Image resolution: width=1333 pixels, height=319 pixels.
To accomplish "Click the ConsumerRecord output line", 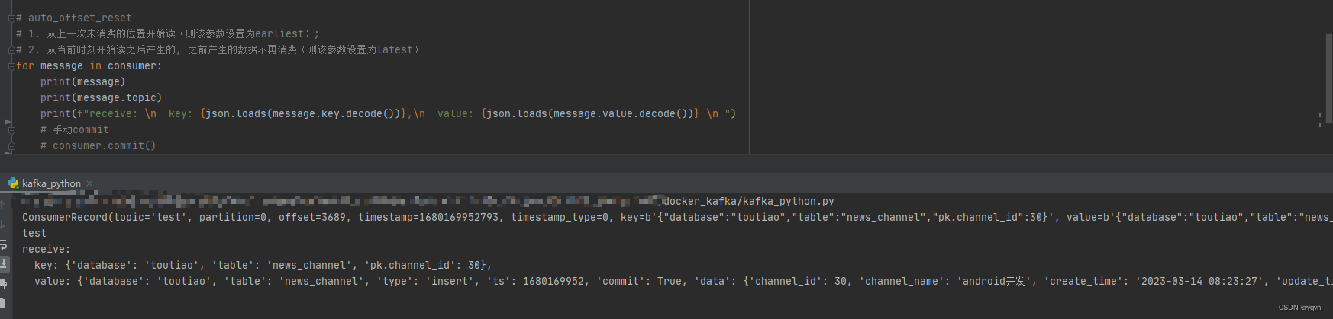I will point(676,218).
